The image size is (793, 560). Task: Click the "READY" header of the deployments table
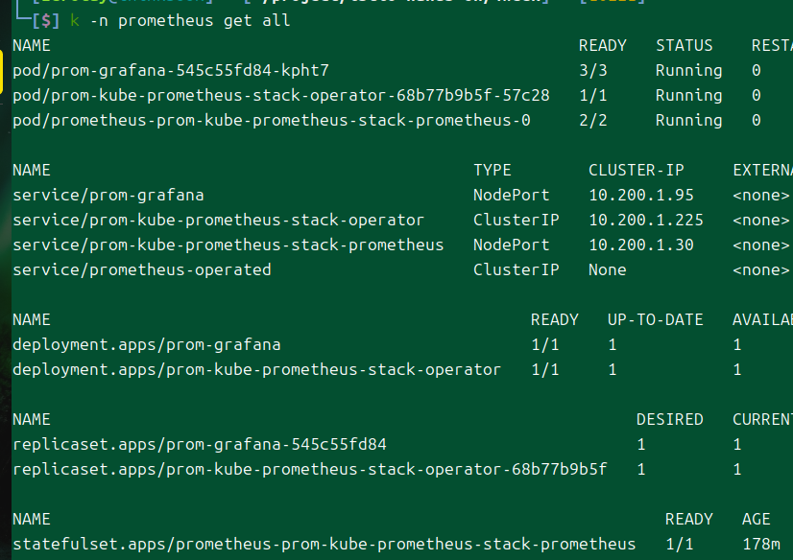(555, 319)
